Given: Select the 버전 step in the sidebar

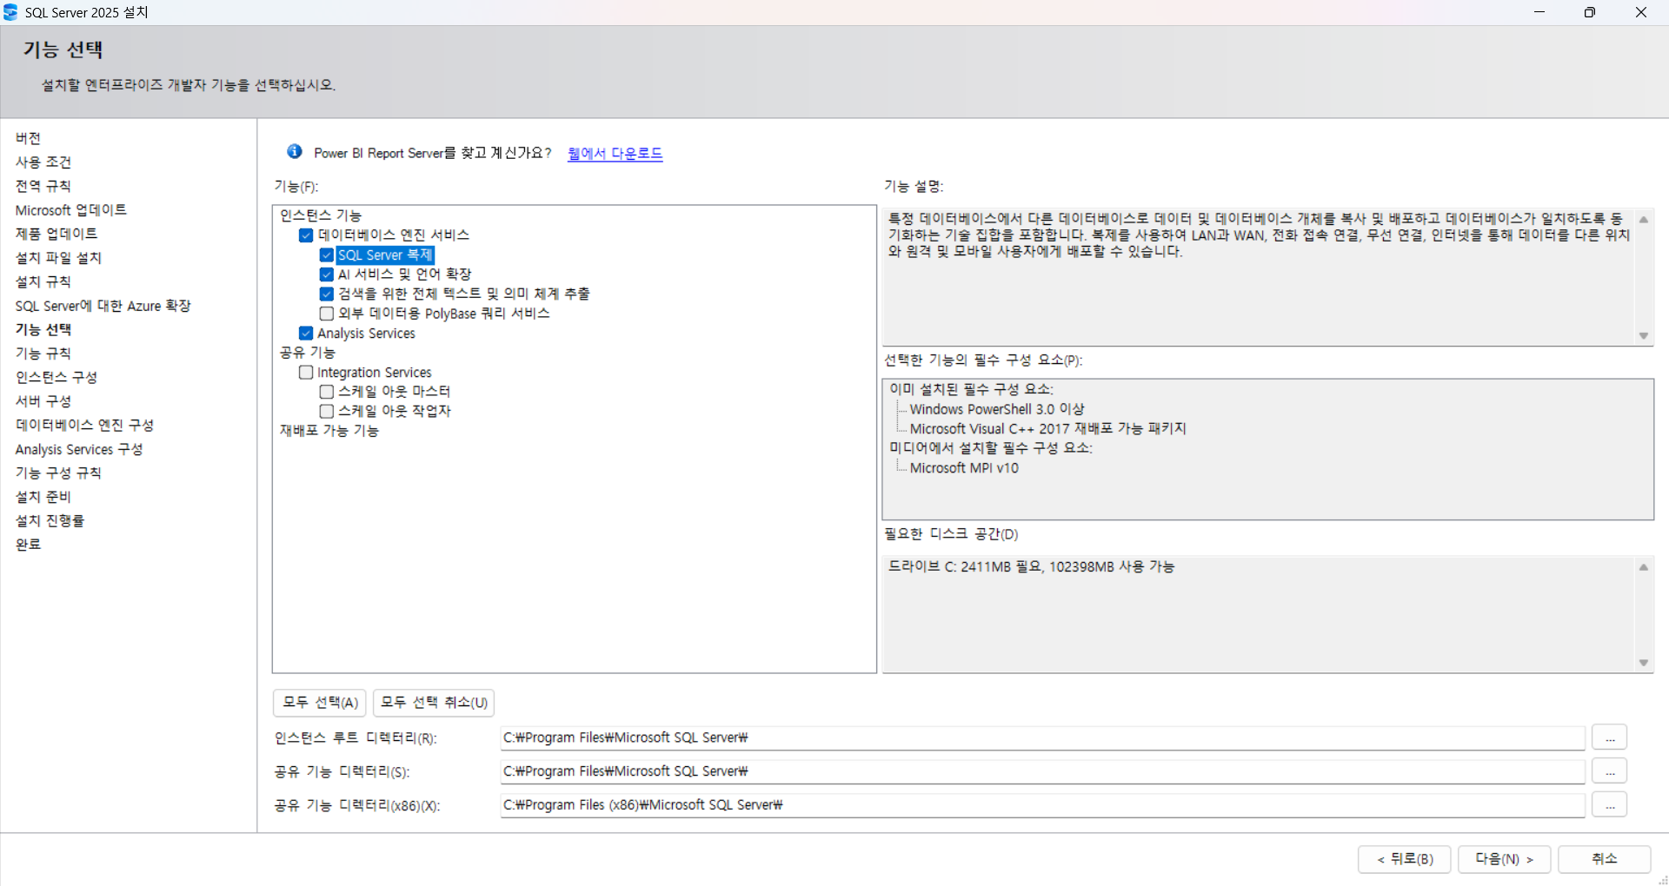Looking at the screenshot, I should 29,138.
